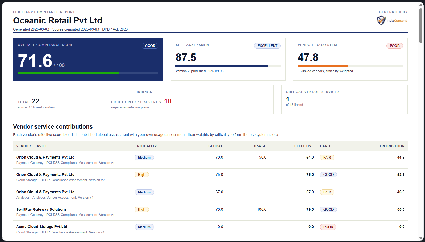
Task: Click contribution value 52.5
Action: (x=401, y=175)
